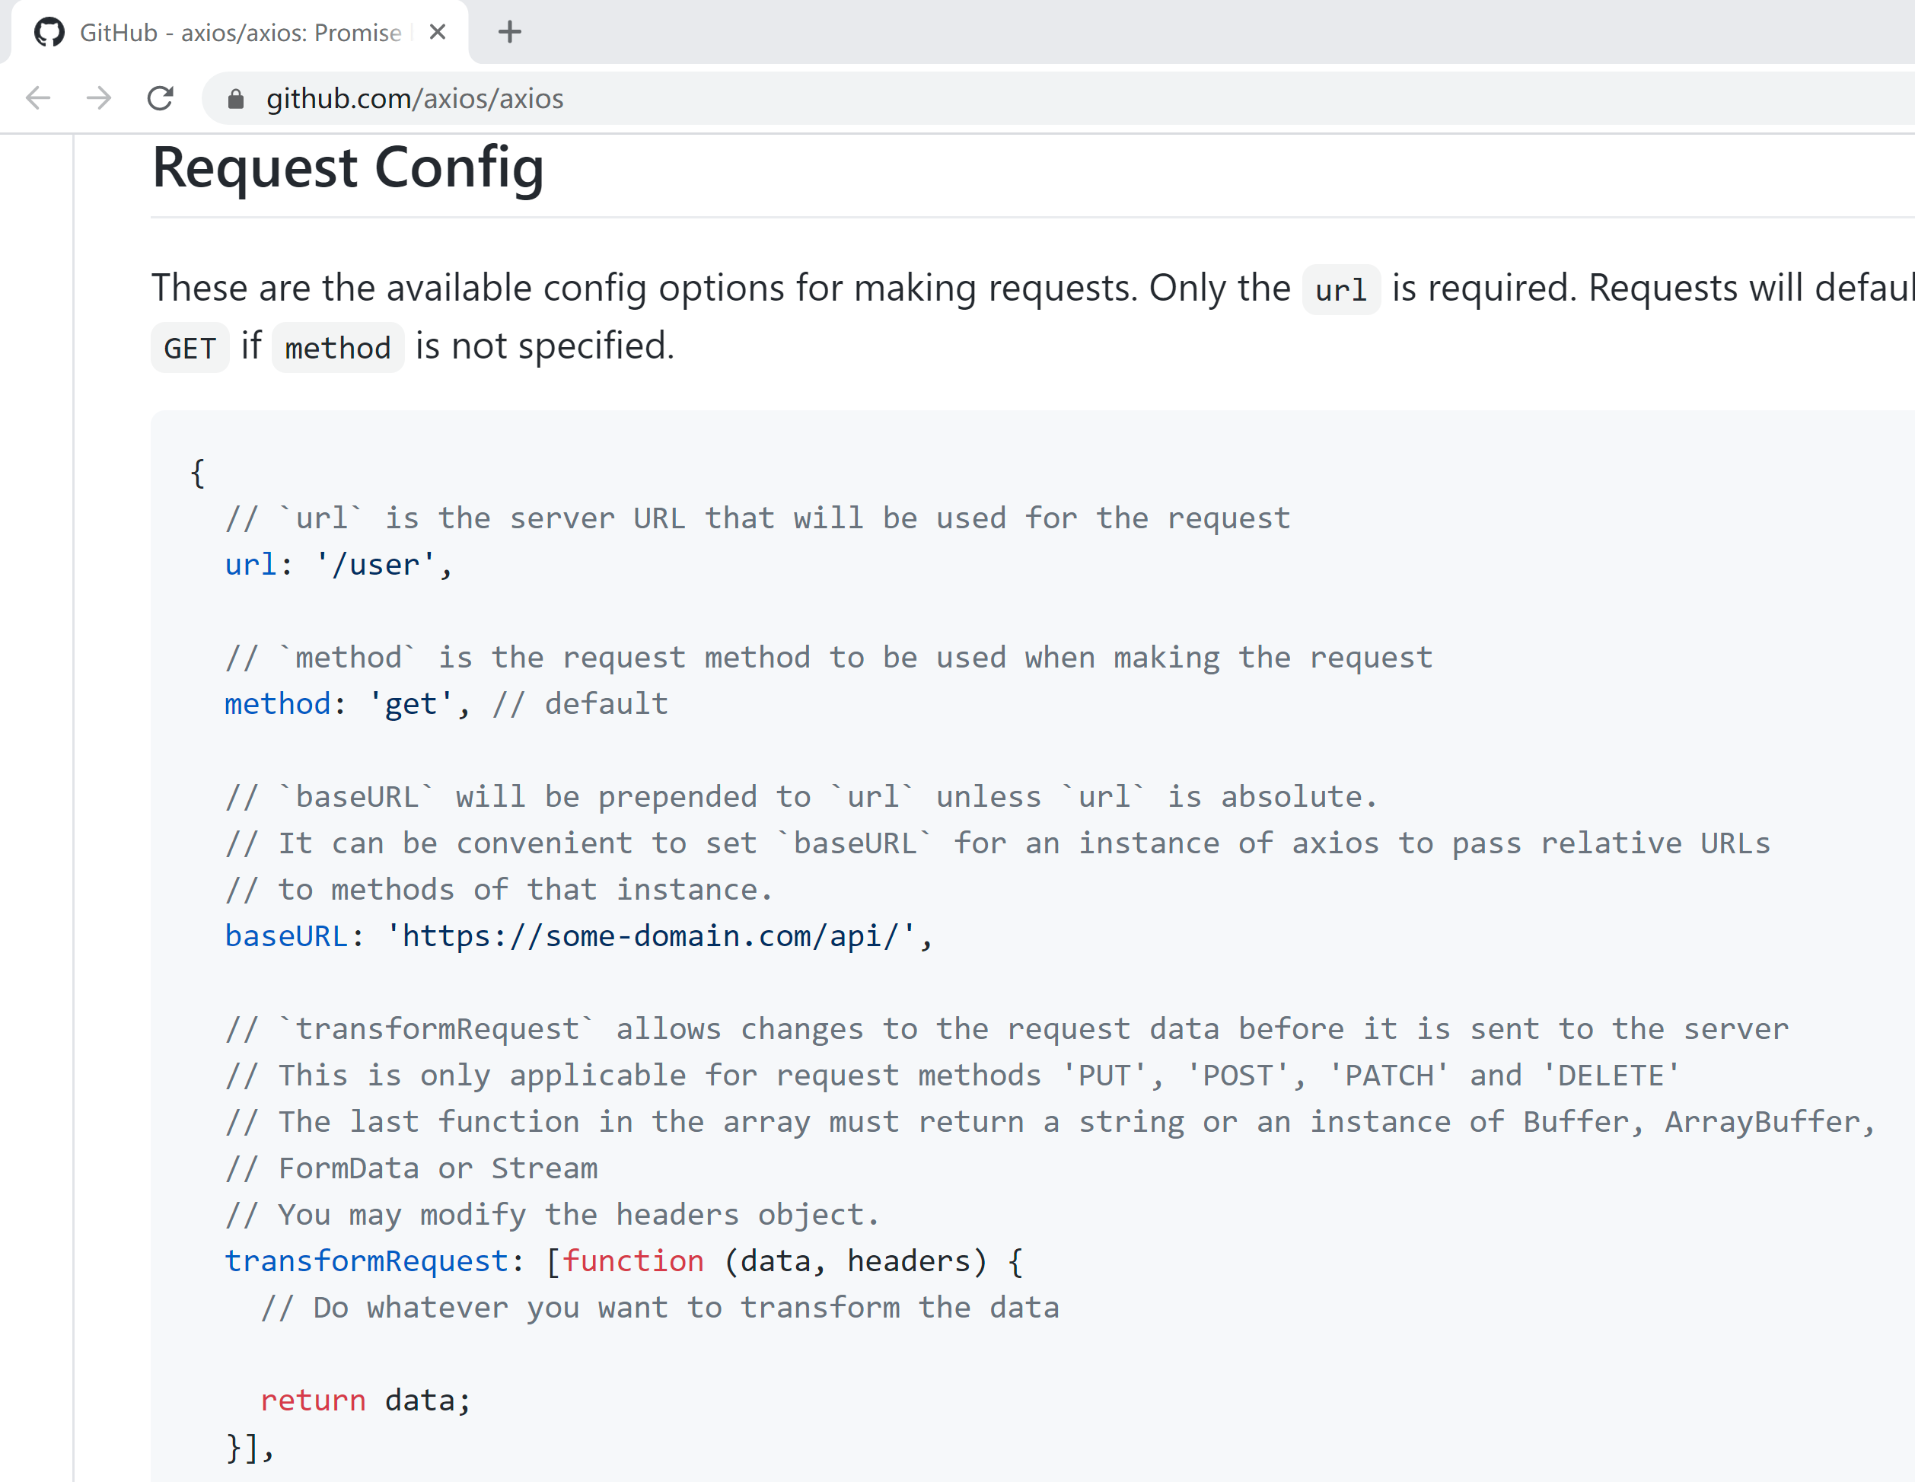Open a new tab with plus button

click(x=509, y=33)
